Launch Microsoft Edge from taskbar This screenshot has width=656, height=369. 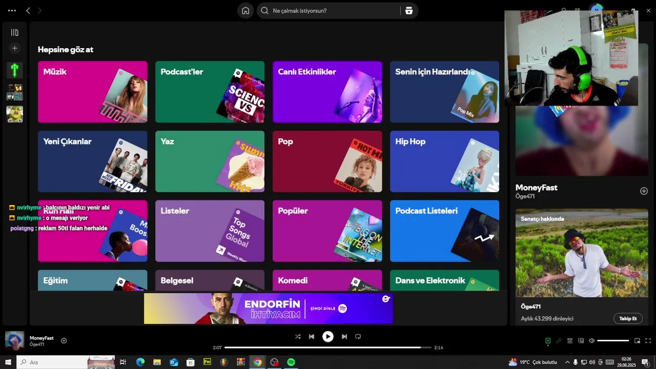(x=140, y=362)
